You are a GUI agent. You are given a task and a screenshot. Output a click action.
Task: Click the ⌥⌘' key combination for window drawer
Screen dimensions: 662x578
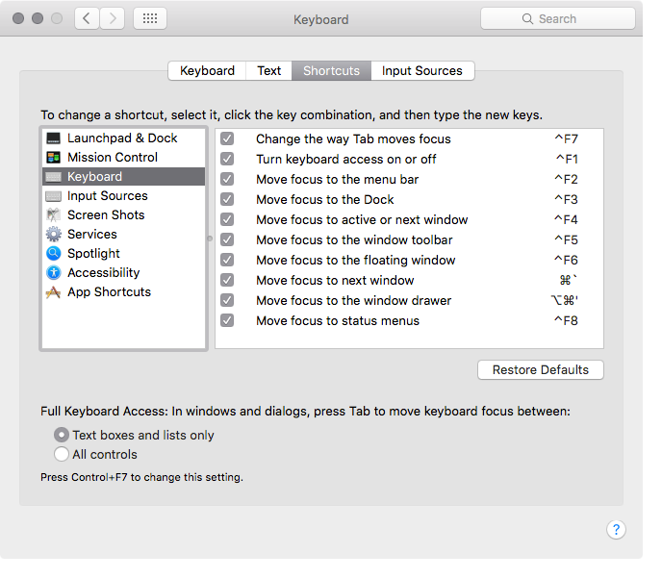point(565,300)
